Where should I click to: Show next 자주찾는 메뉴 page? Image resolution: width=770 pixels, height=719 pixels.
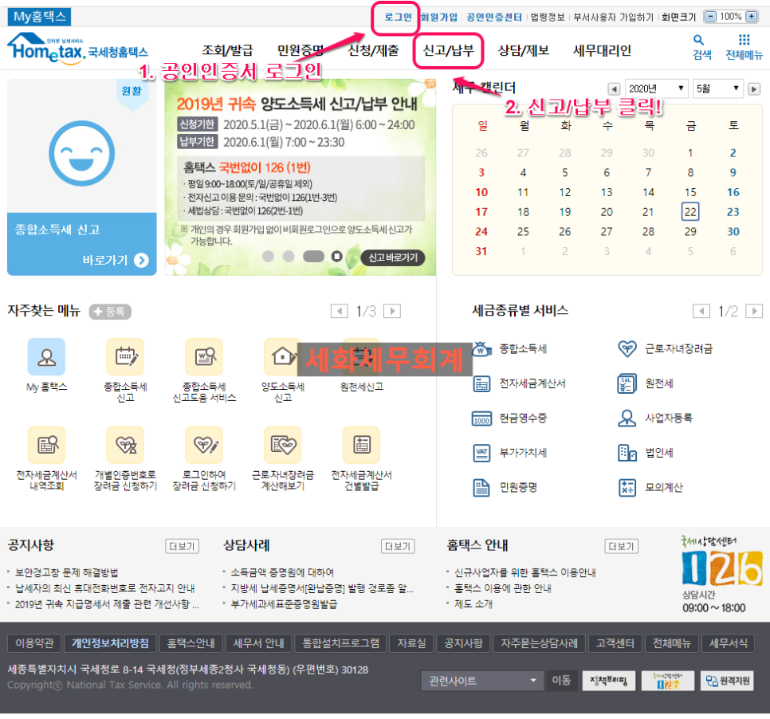point(392,311)
